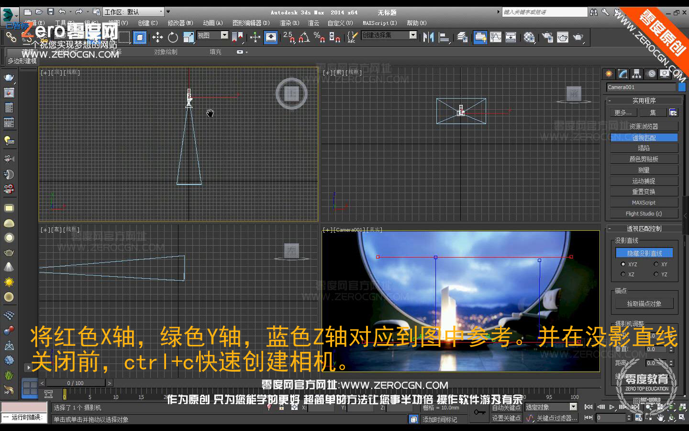Click the 资源浏览器 utility button

point(644,126)
